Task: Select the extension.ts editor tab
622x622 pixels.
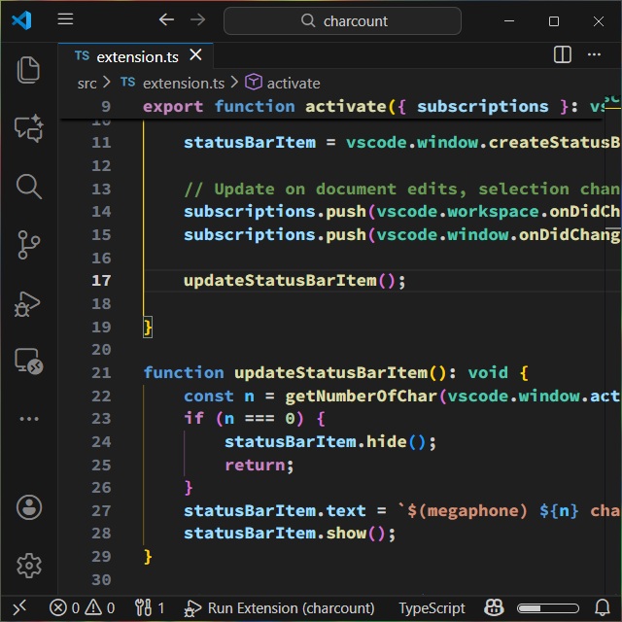Action: [x=134, y=56]
